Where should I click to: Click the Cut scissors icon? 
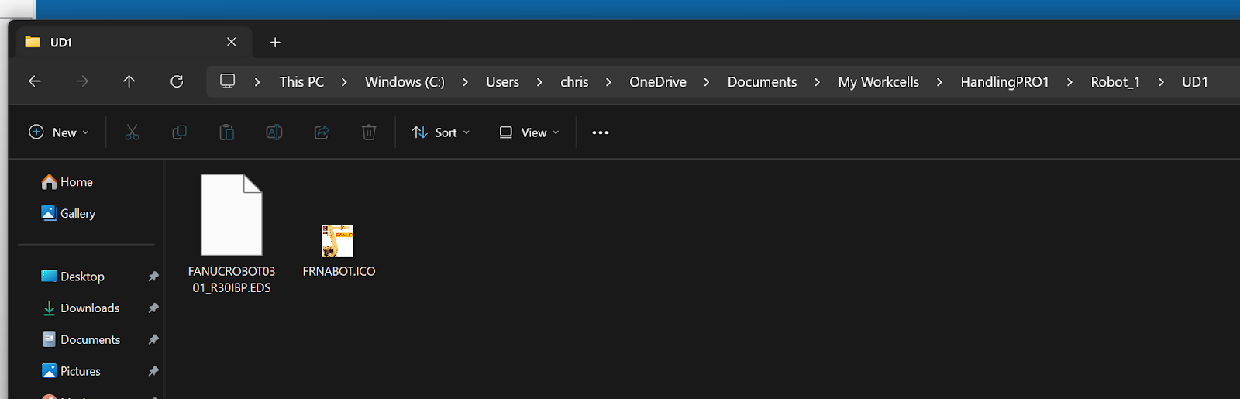pos(133,132)
